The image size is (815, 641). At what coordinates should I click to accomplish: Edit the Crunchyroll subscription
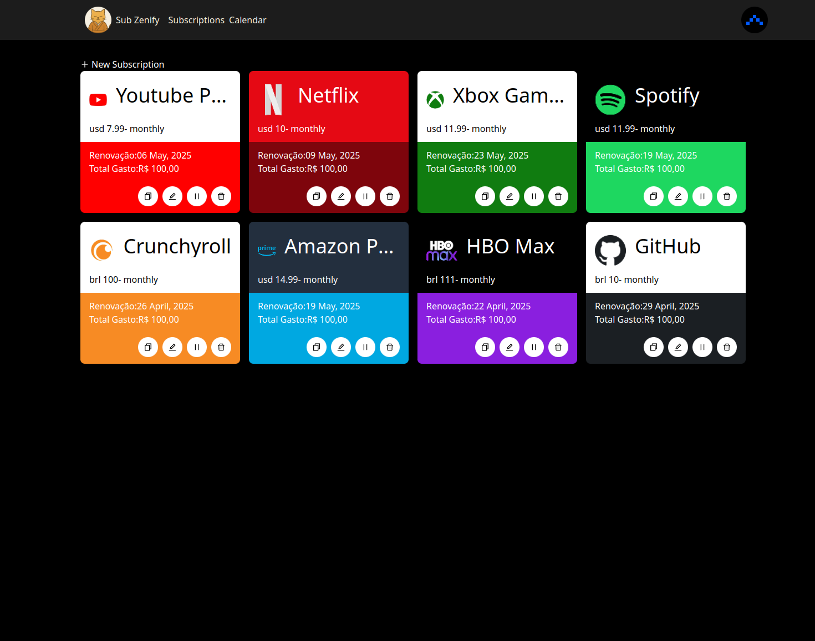[x=172, y=347]
